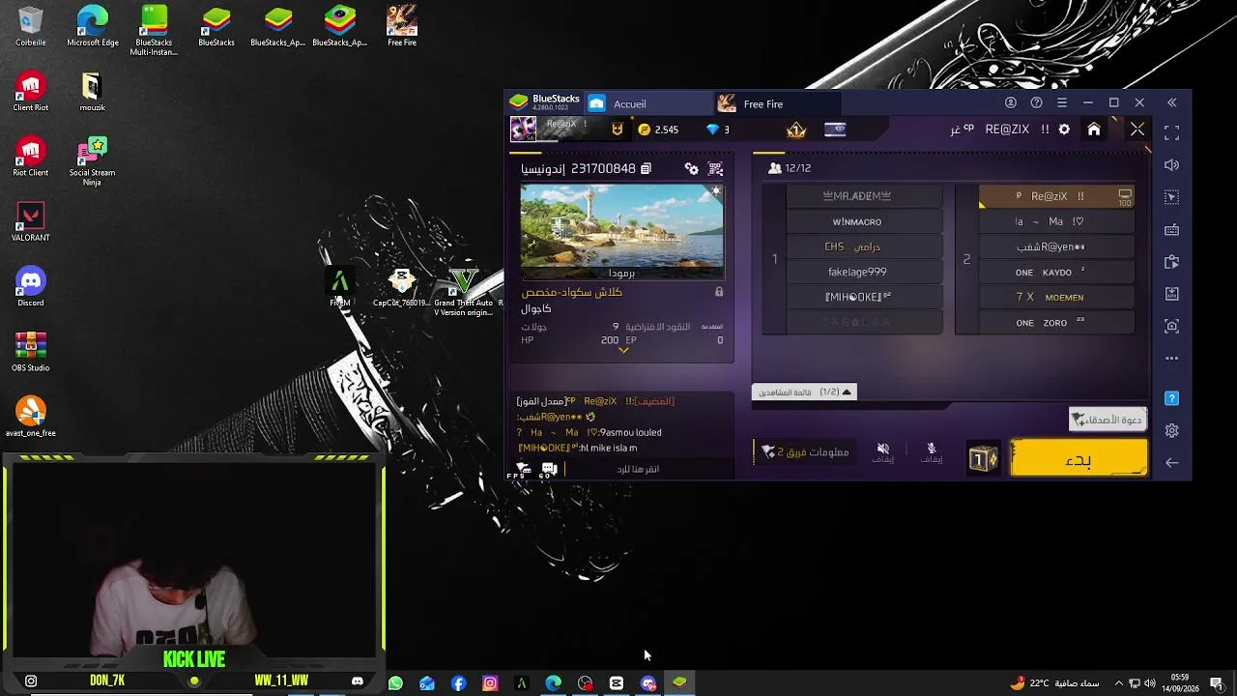Select the OBS Studio desktop icon
This screenshot has width=1237, height=696.
[x=31, y=352]
